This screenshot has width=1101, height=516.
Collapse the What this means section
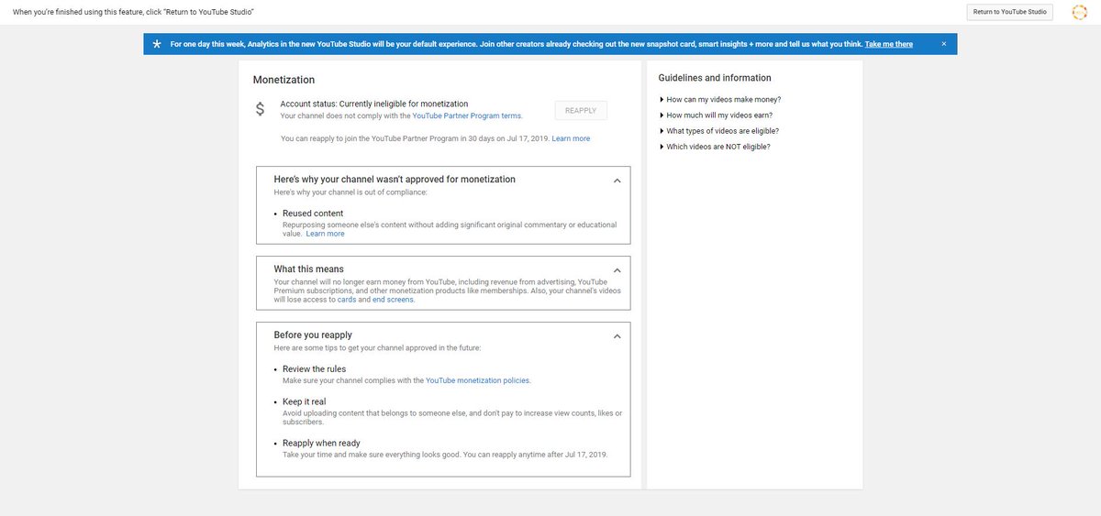(x=617, y=270)
